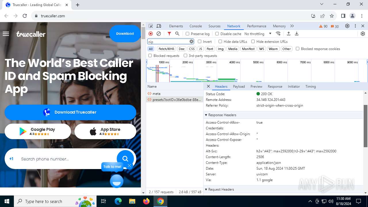368x207 pixels.
Task: Filter requests by Fetch/XHR
Action: tap(166, 49)
